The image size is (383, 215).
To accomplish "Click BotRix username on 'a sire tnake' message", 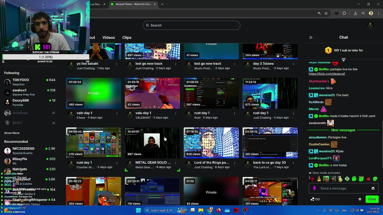I will click(x=324, y=165).
